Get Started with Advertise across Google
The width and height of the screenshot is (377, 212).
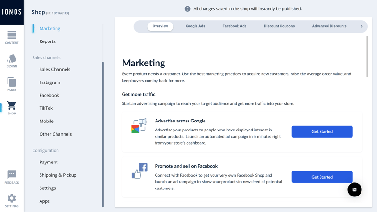tap(322, 131)
